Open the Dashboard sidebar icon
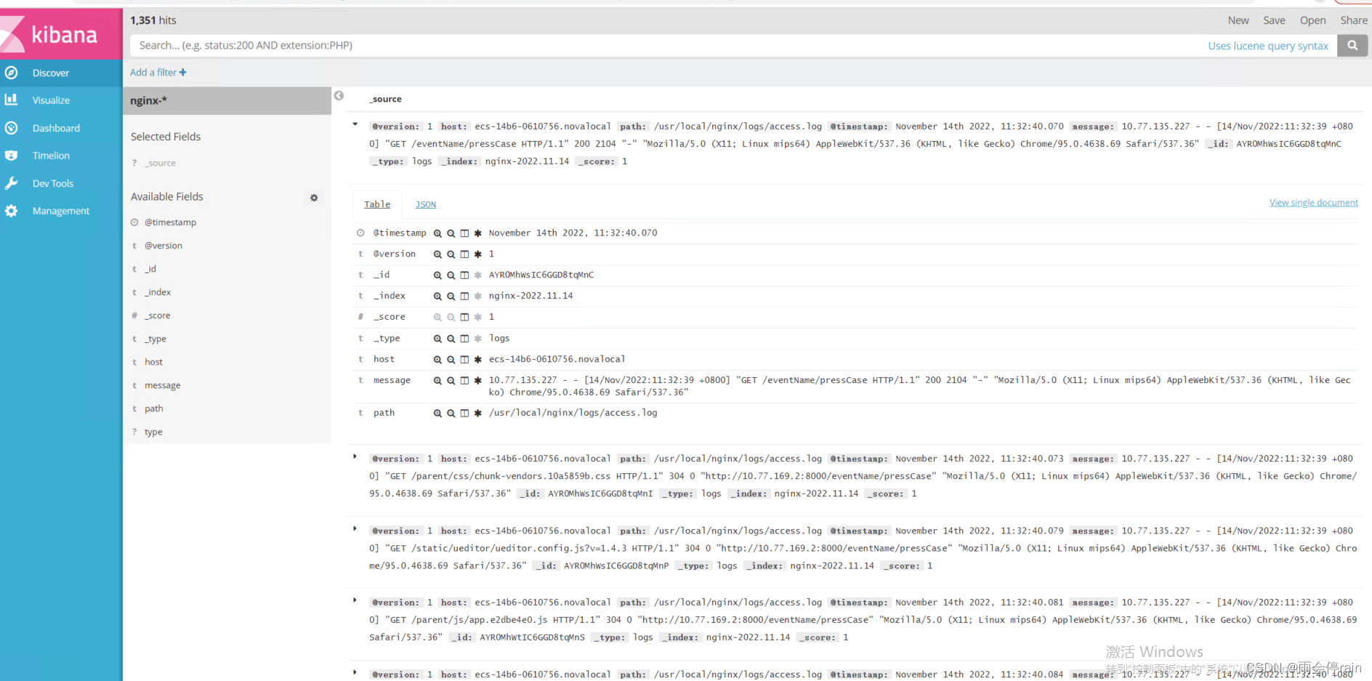The width and height of the screenshot is (1372, 681). click(11, 128)
